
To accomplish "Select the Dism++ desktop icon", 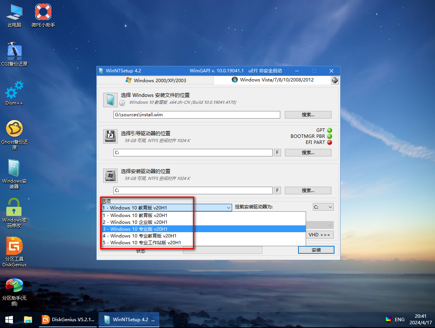I will 14,93.
